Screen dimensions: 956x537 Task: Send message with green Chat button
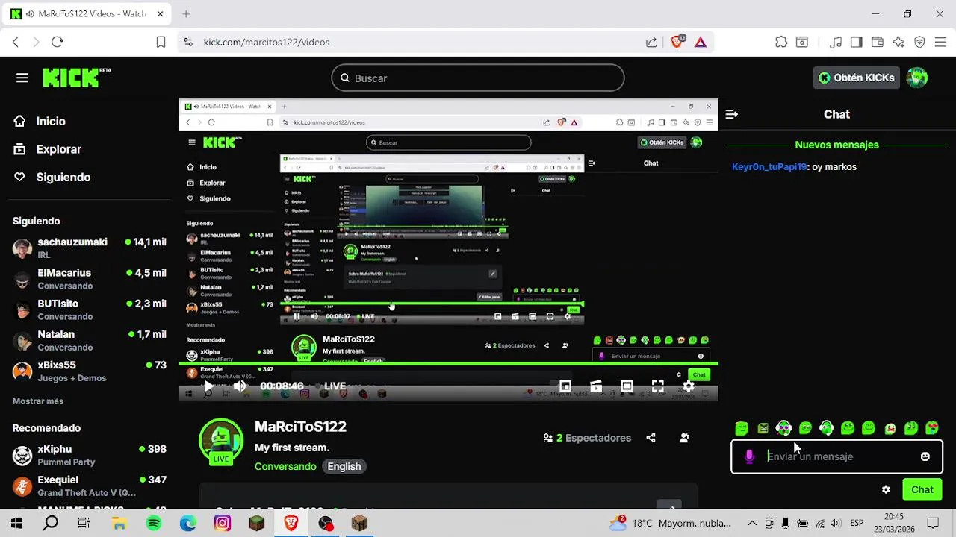[922, 490]
